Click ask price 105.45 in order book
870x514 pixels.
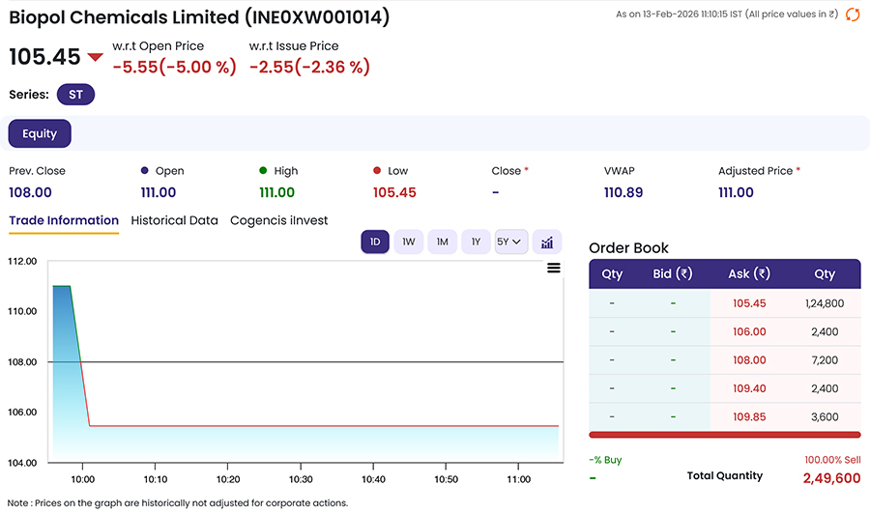749,303
